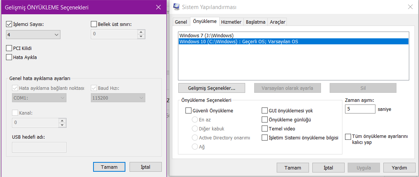Uncheck the İşlemci Sayısı checkbox
This screenshot has width=419, height=177.
[9, 24]
